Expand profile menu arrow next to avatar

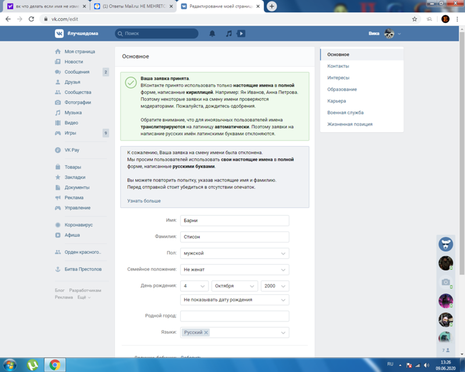tap(399, 34)
